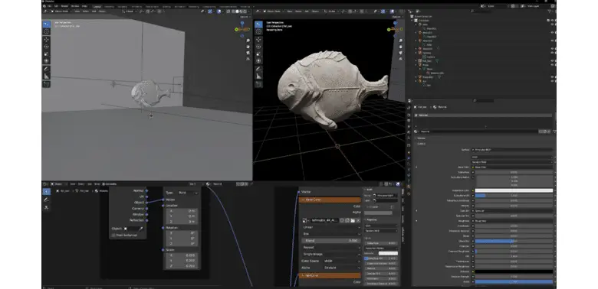Open Select menu in node editor header
This screenshot has height=289, width=598.
81,184
